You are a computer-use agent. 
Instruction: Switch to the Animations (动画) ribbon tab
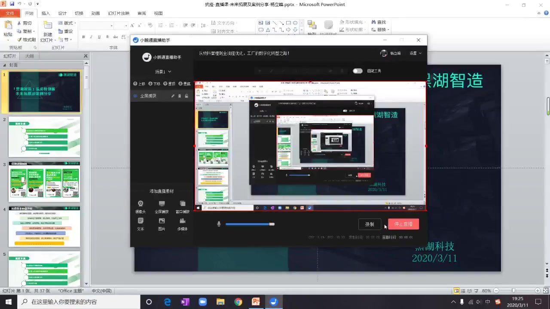click(x=95, y=13)
